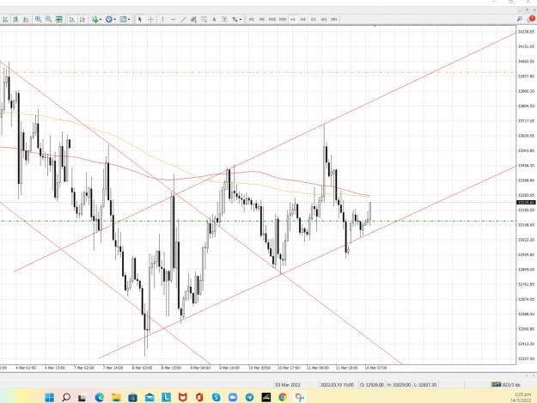The height and width of the screenshot is (403, 537).
Task: Open McAfee from taskbar
Action: coord(183,397)
